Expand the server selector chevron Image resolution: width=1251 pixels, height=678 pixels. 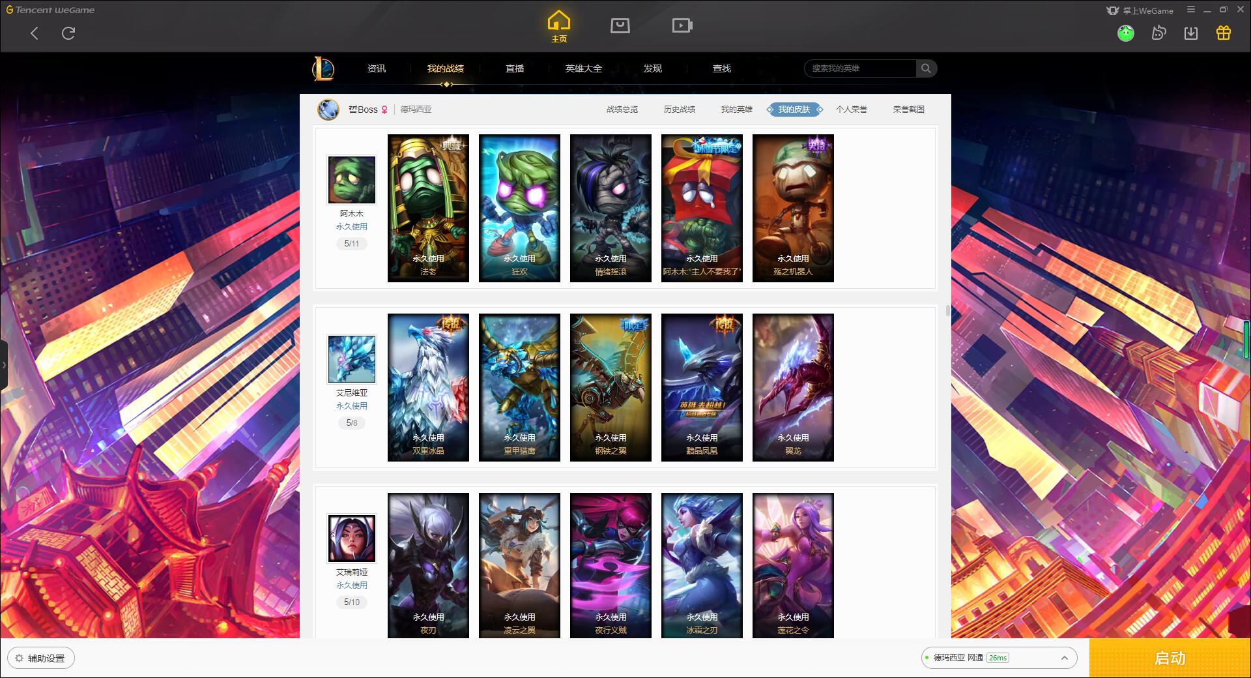(1065, 658)
